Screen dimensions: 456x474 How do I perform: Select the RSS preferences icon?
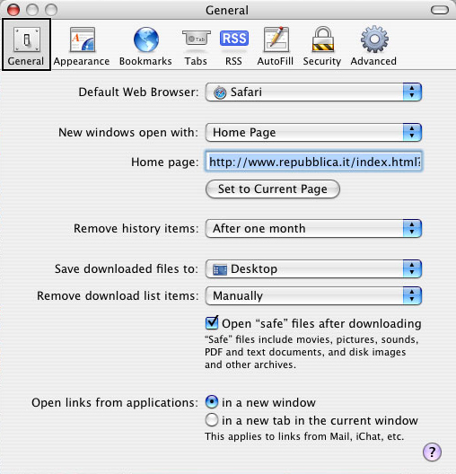pos(234,46)
